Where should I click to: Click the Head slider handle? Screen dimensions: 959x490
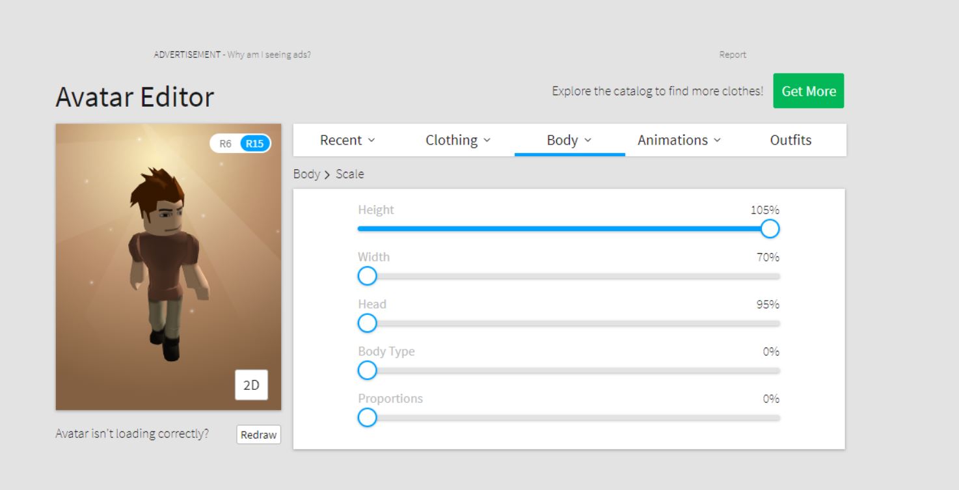pos(368,323)
